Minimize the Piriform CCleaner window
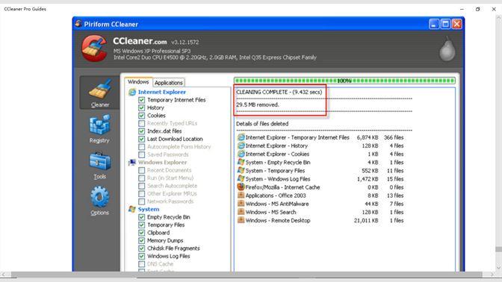Screen dimensions: 502x282 click(434, 24)
